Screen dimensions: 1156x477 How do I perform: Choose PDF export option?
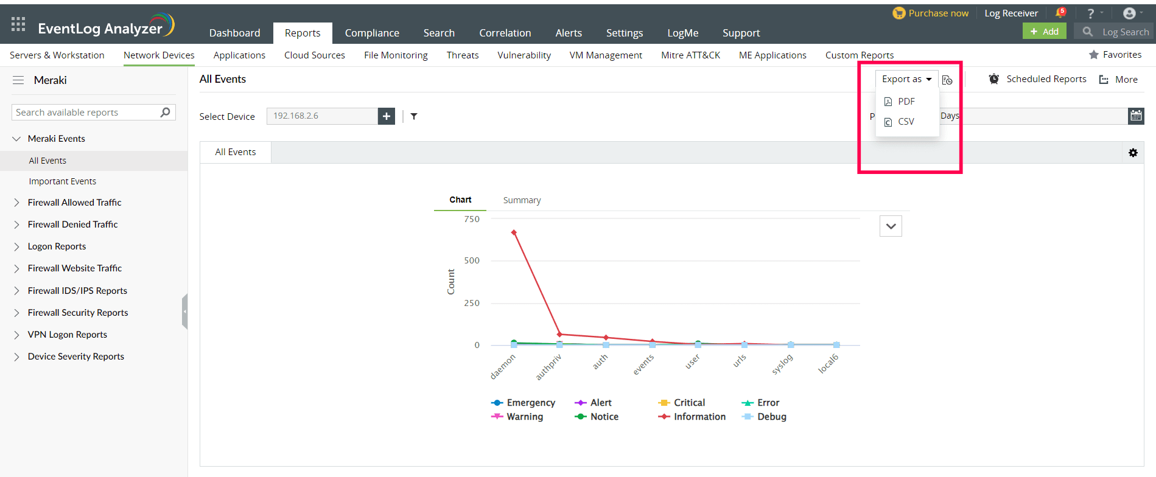tap(907, 102)
